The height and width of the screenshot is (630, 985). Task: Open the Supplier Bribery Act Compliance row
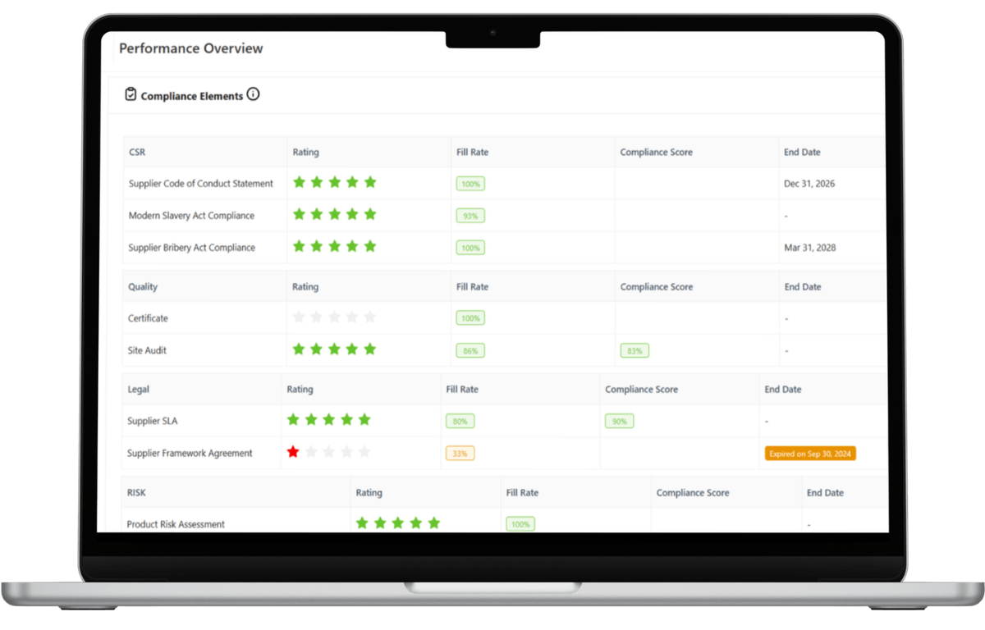pos(191,248)
